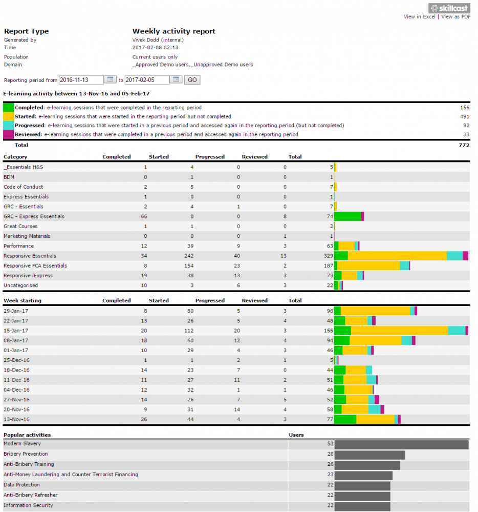Screen dimensions: 478x512
Task: Click the 01-Jan-17 week row
Action: (x=236, y=350)
